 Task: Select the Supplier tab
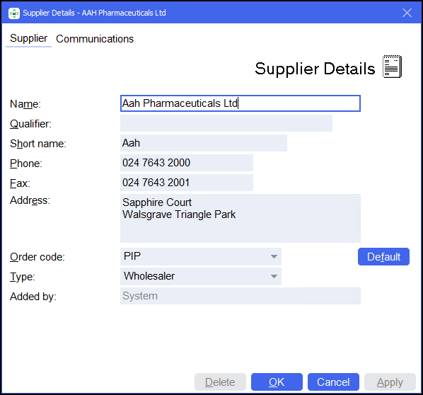[28, 39]
